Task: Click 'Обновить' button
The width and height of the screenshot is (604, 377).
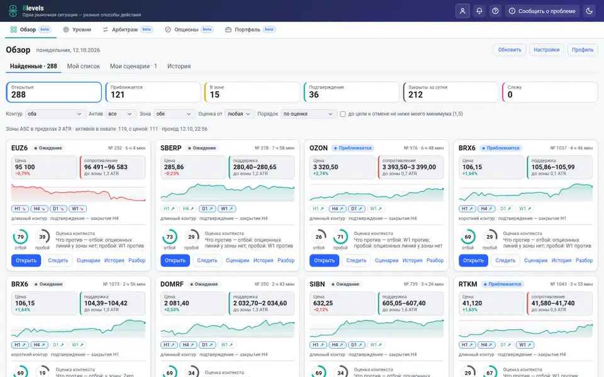Action: 509,50
